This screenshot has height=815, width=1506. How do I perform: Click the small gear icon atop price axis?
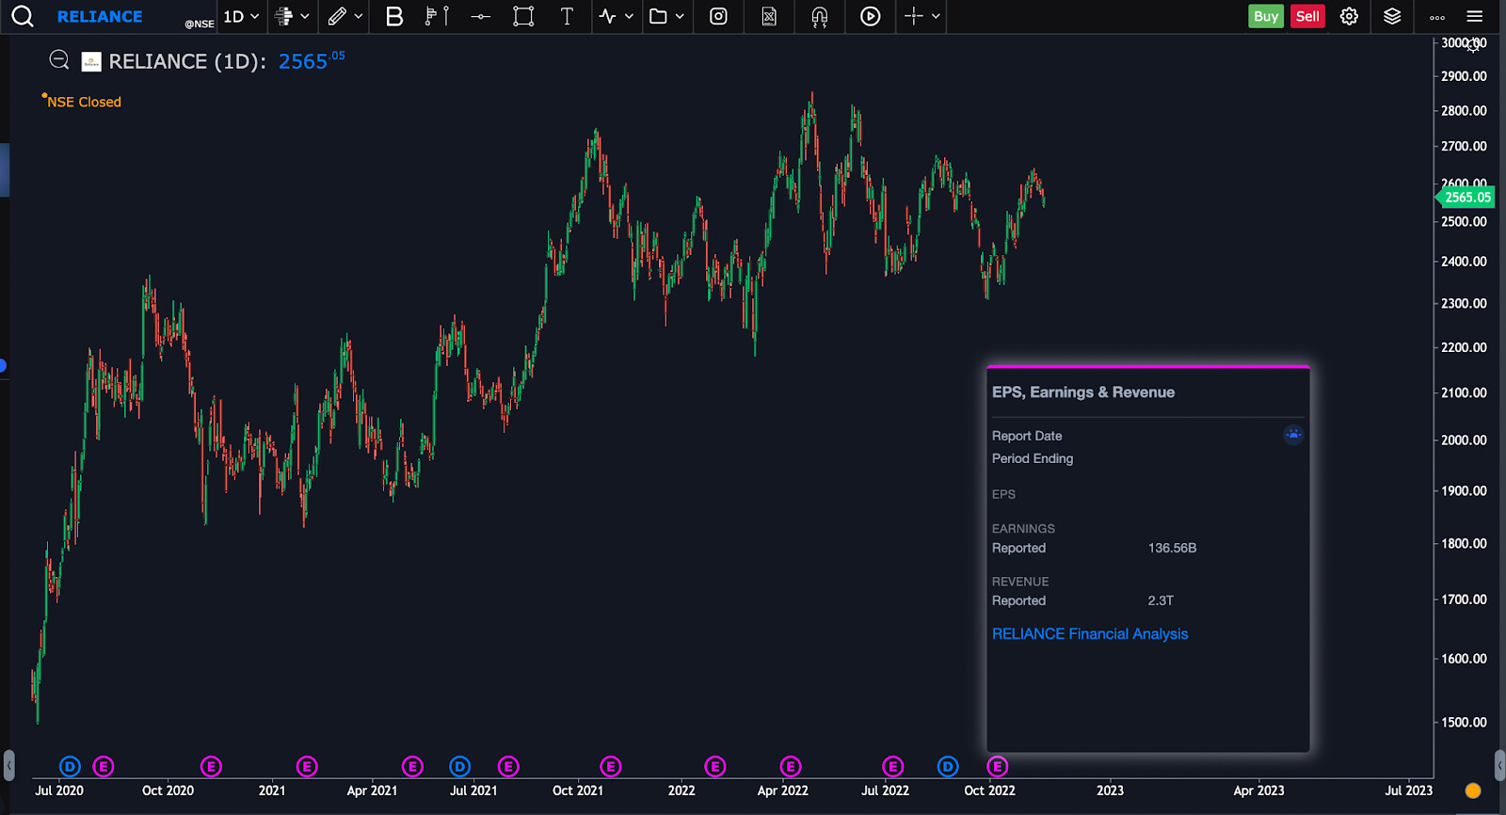1474,44
